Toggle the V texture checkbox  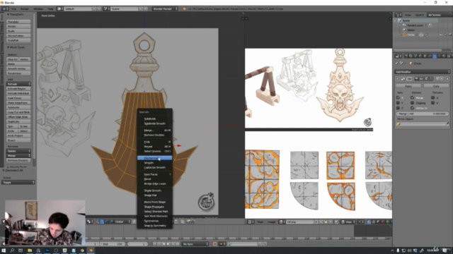(x=432, y=103)
